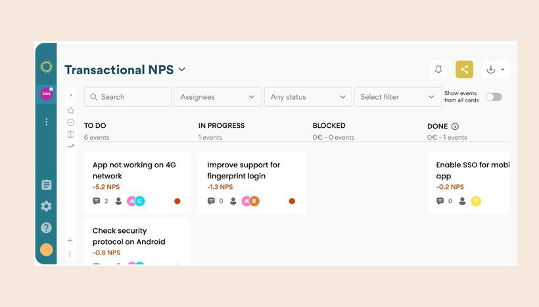Open the notifications bell icon
This screenshot has height=307, width=539.
click(x=438, y=70)
